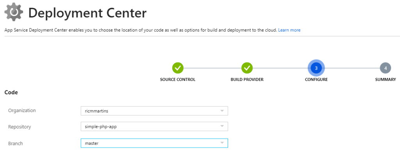Open the ricmmartins organization combo box

coord(154,111)
